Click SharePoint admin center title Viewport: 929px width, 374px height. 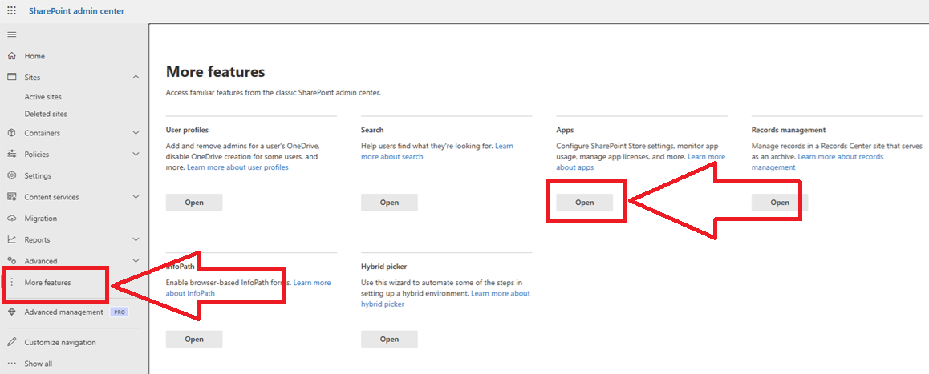76,10
